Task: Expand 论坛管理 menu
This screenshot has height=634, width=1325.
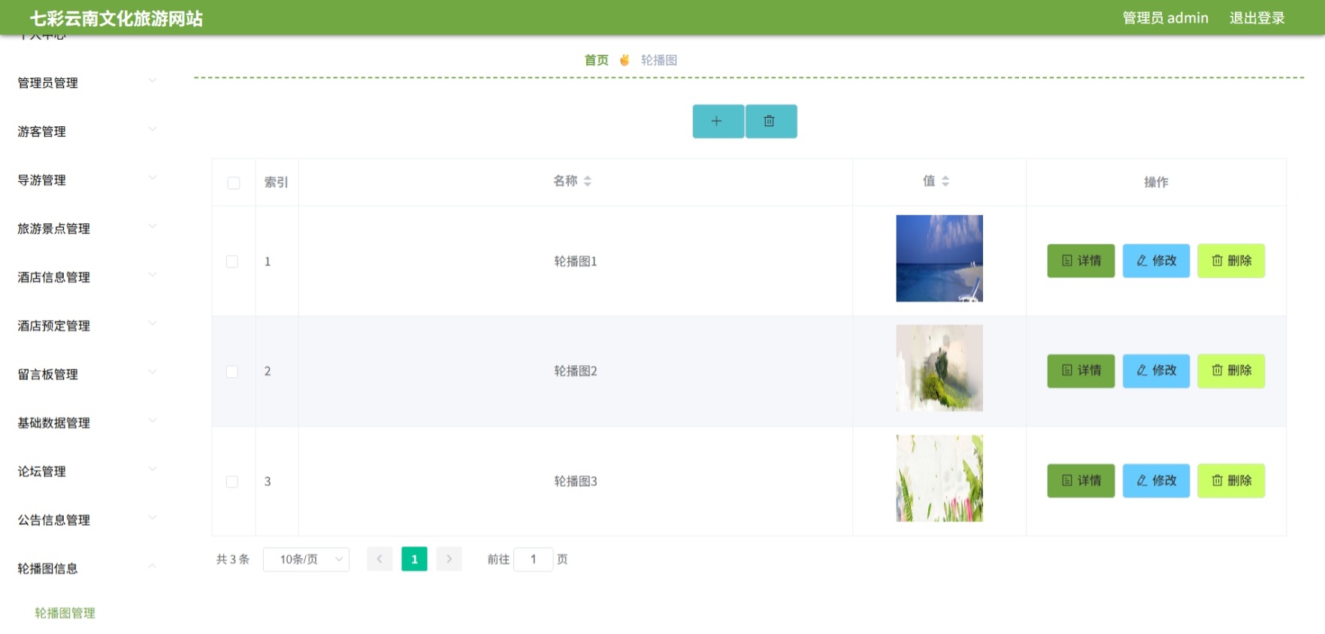Action: 86,472
